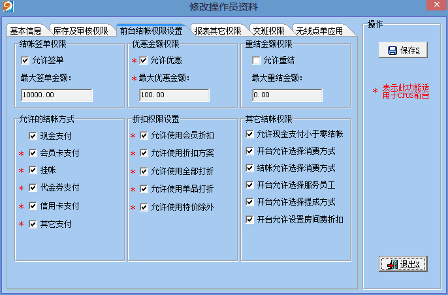Click the 退出 exit button
The height and width of the screenshot is (295, 448).
tap(403, 264)
